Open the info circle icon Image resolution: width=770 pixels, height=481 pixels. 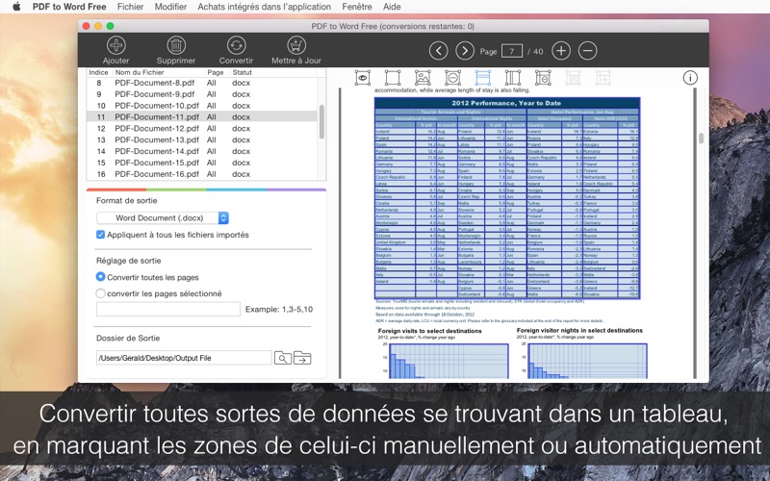(x=690, y=78)
